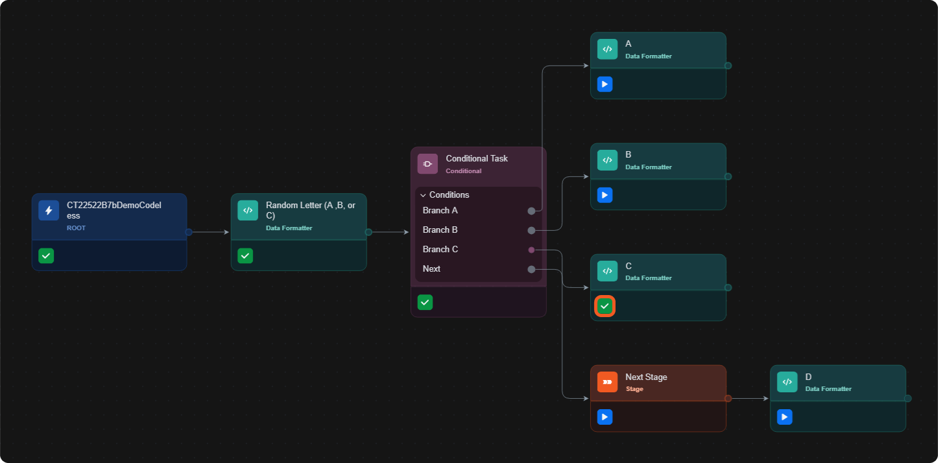The height and width of the screenshot is (463, 938).
Task: Click the output connector of node B
Action: tap(728, 176)
